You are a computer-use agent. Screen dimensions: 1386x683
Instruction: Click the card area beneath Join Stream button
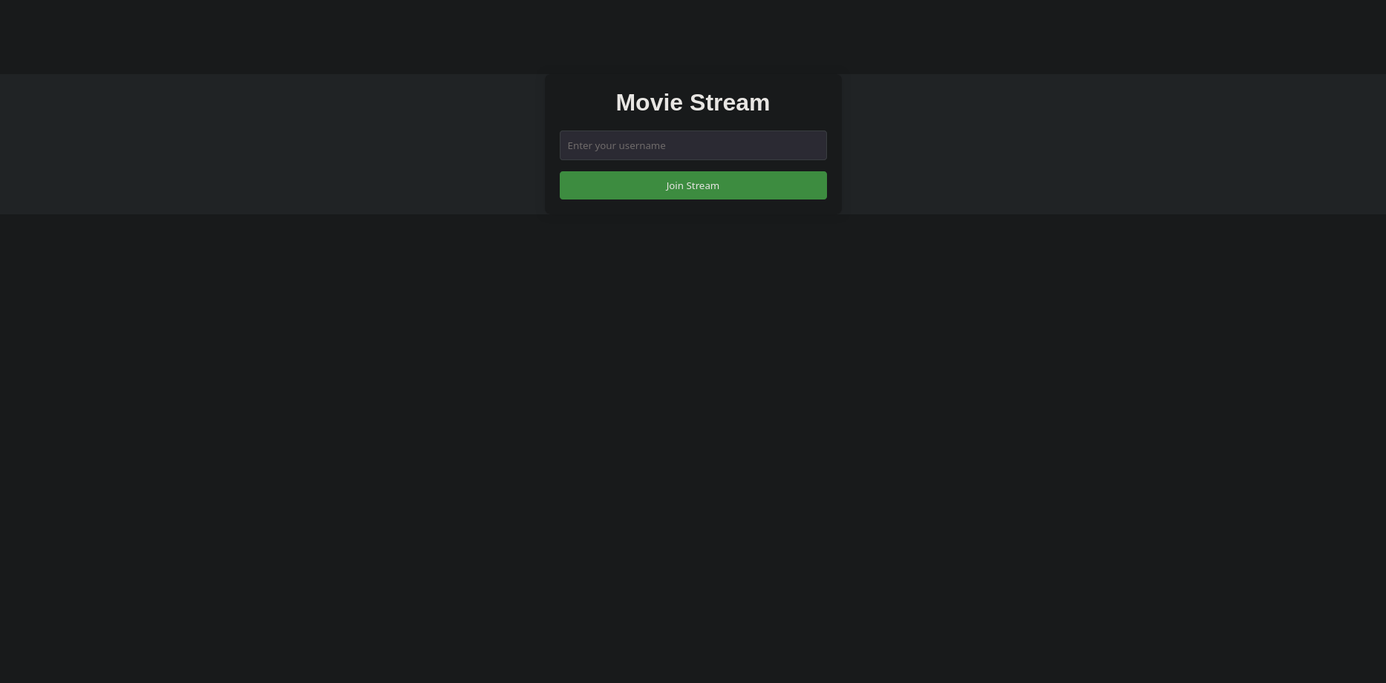[693, 207]
